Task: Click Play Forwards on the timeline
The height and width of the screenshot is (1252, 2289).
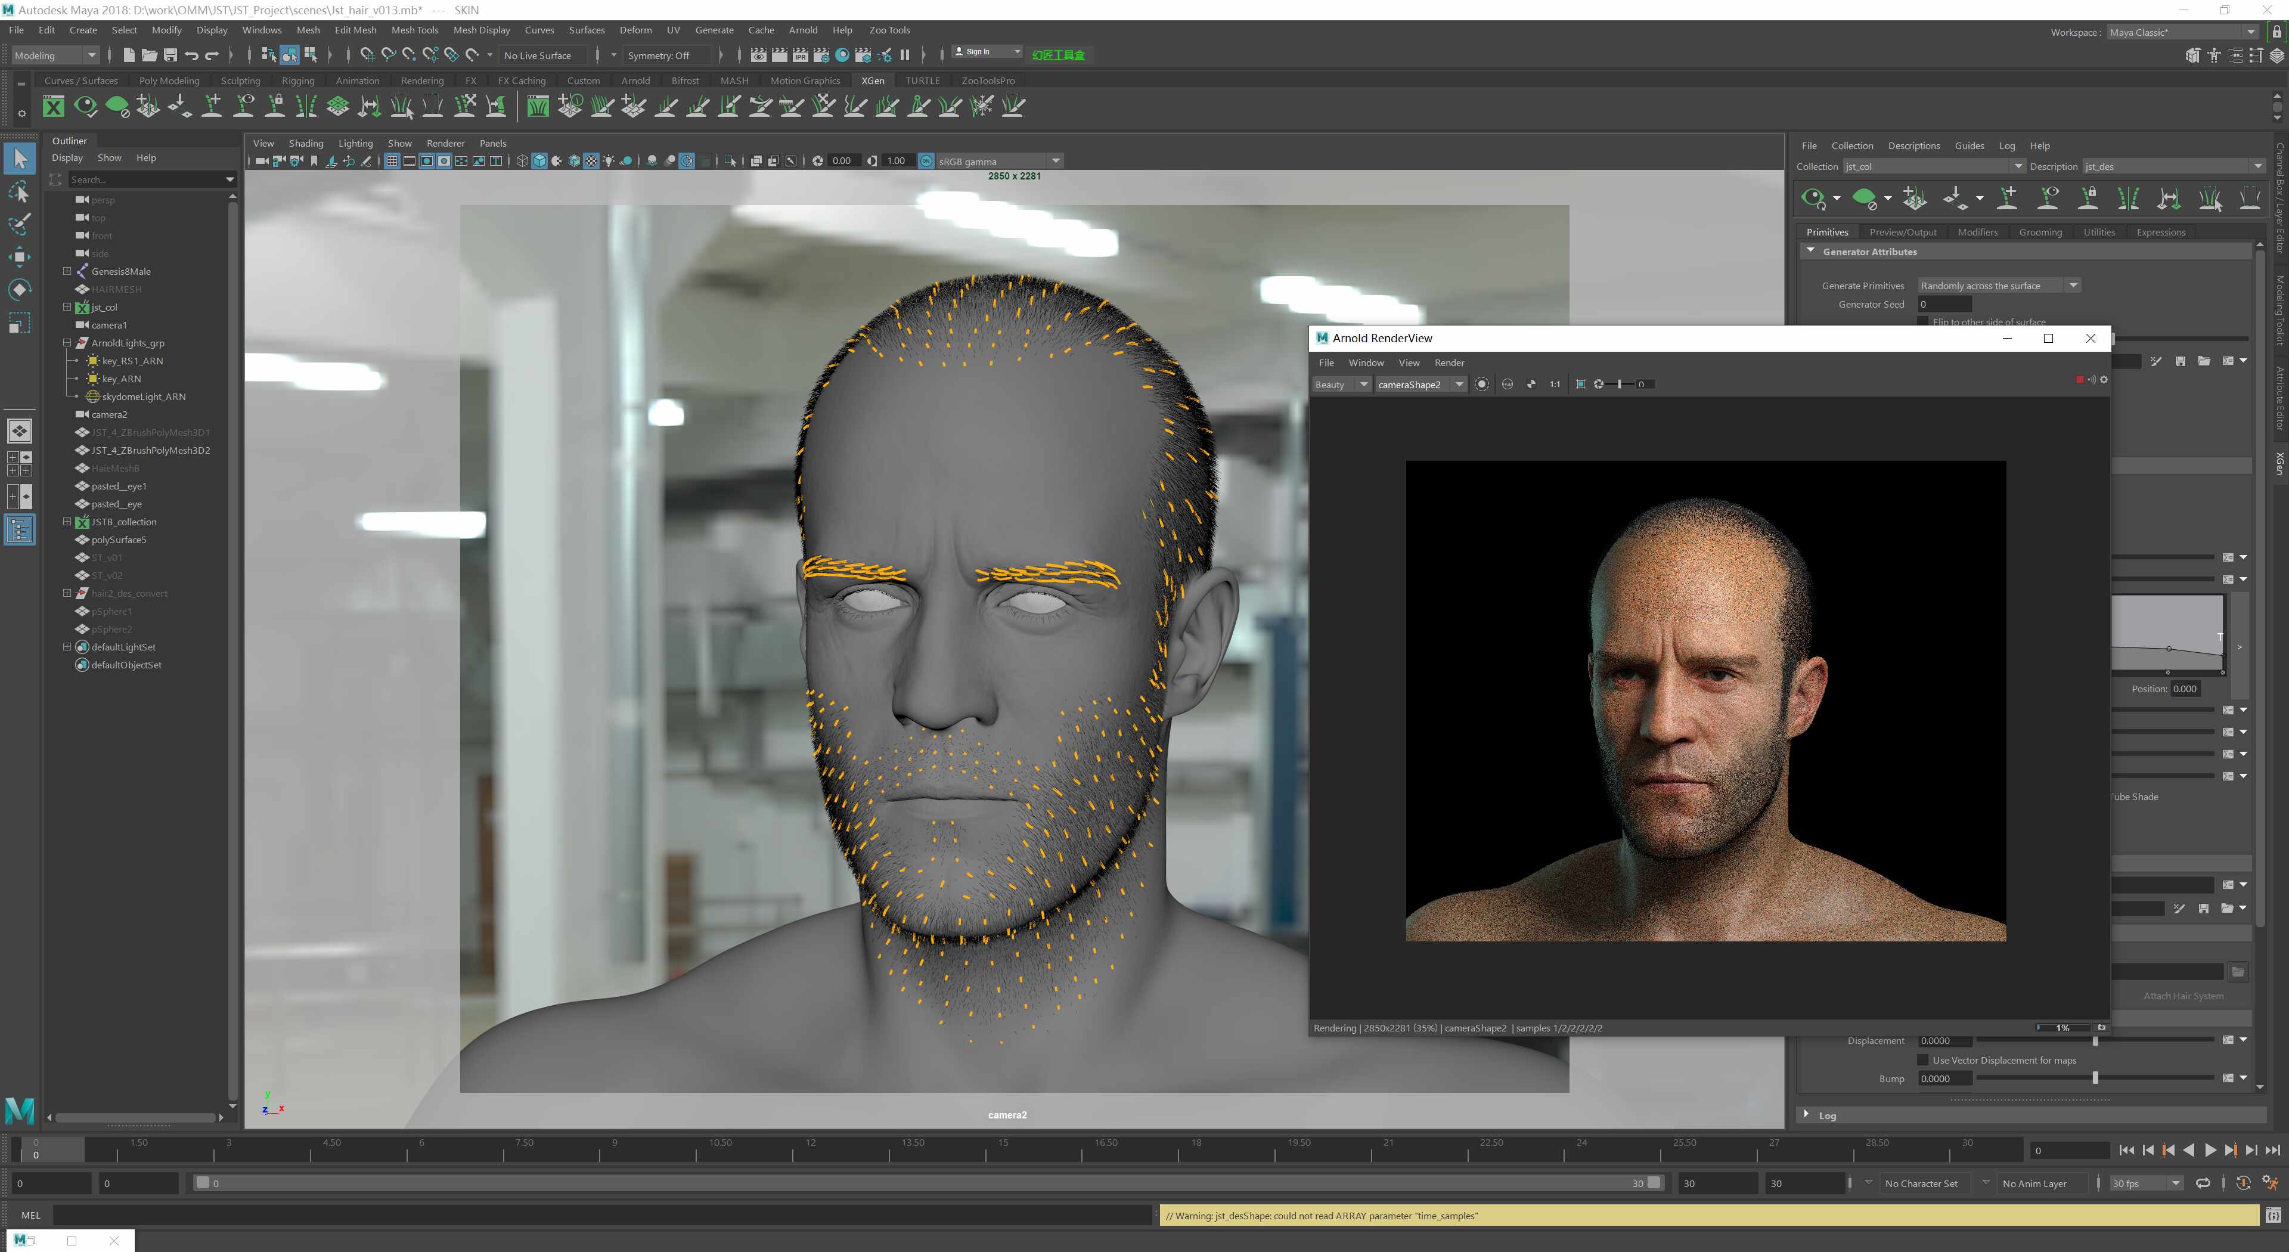Action: (x=2210, y=1150)
